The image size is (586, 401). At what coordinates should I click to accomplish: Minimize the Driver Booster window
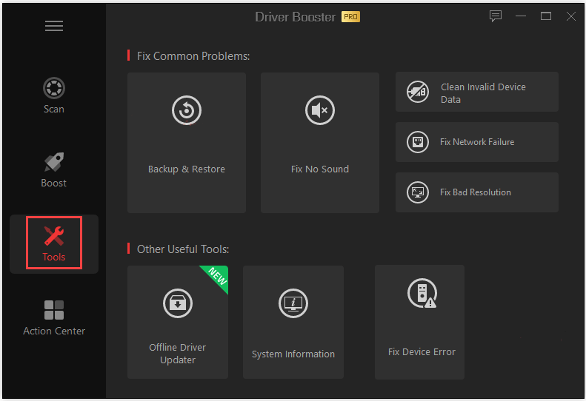[521, 16]
